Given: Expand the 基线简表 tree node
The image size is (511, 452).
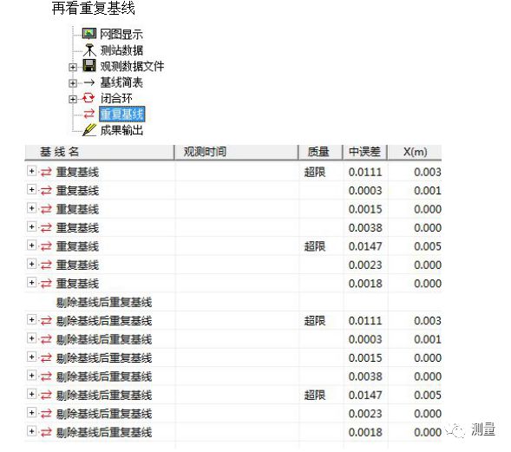Looking at the screenshot, I should 73,83.
